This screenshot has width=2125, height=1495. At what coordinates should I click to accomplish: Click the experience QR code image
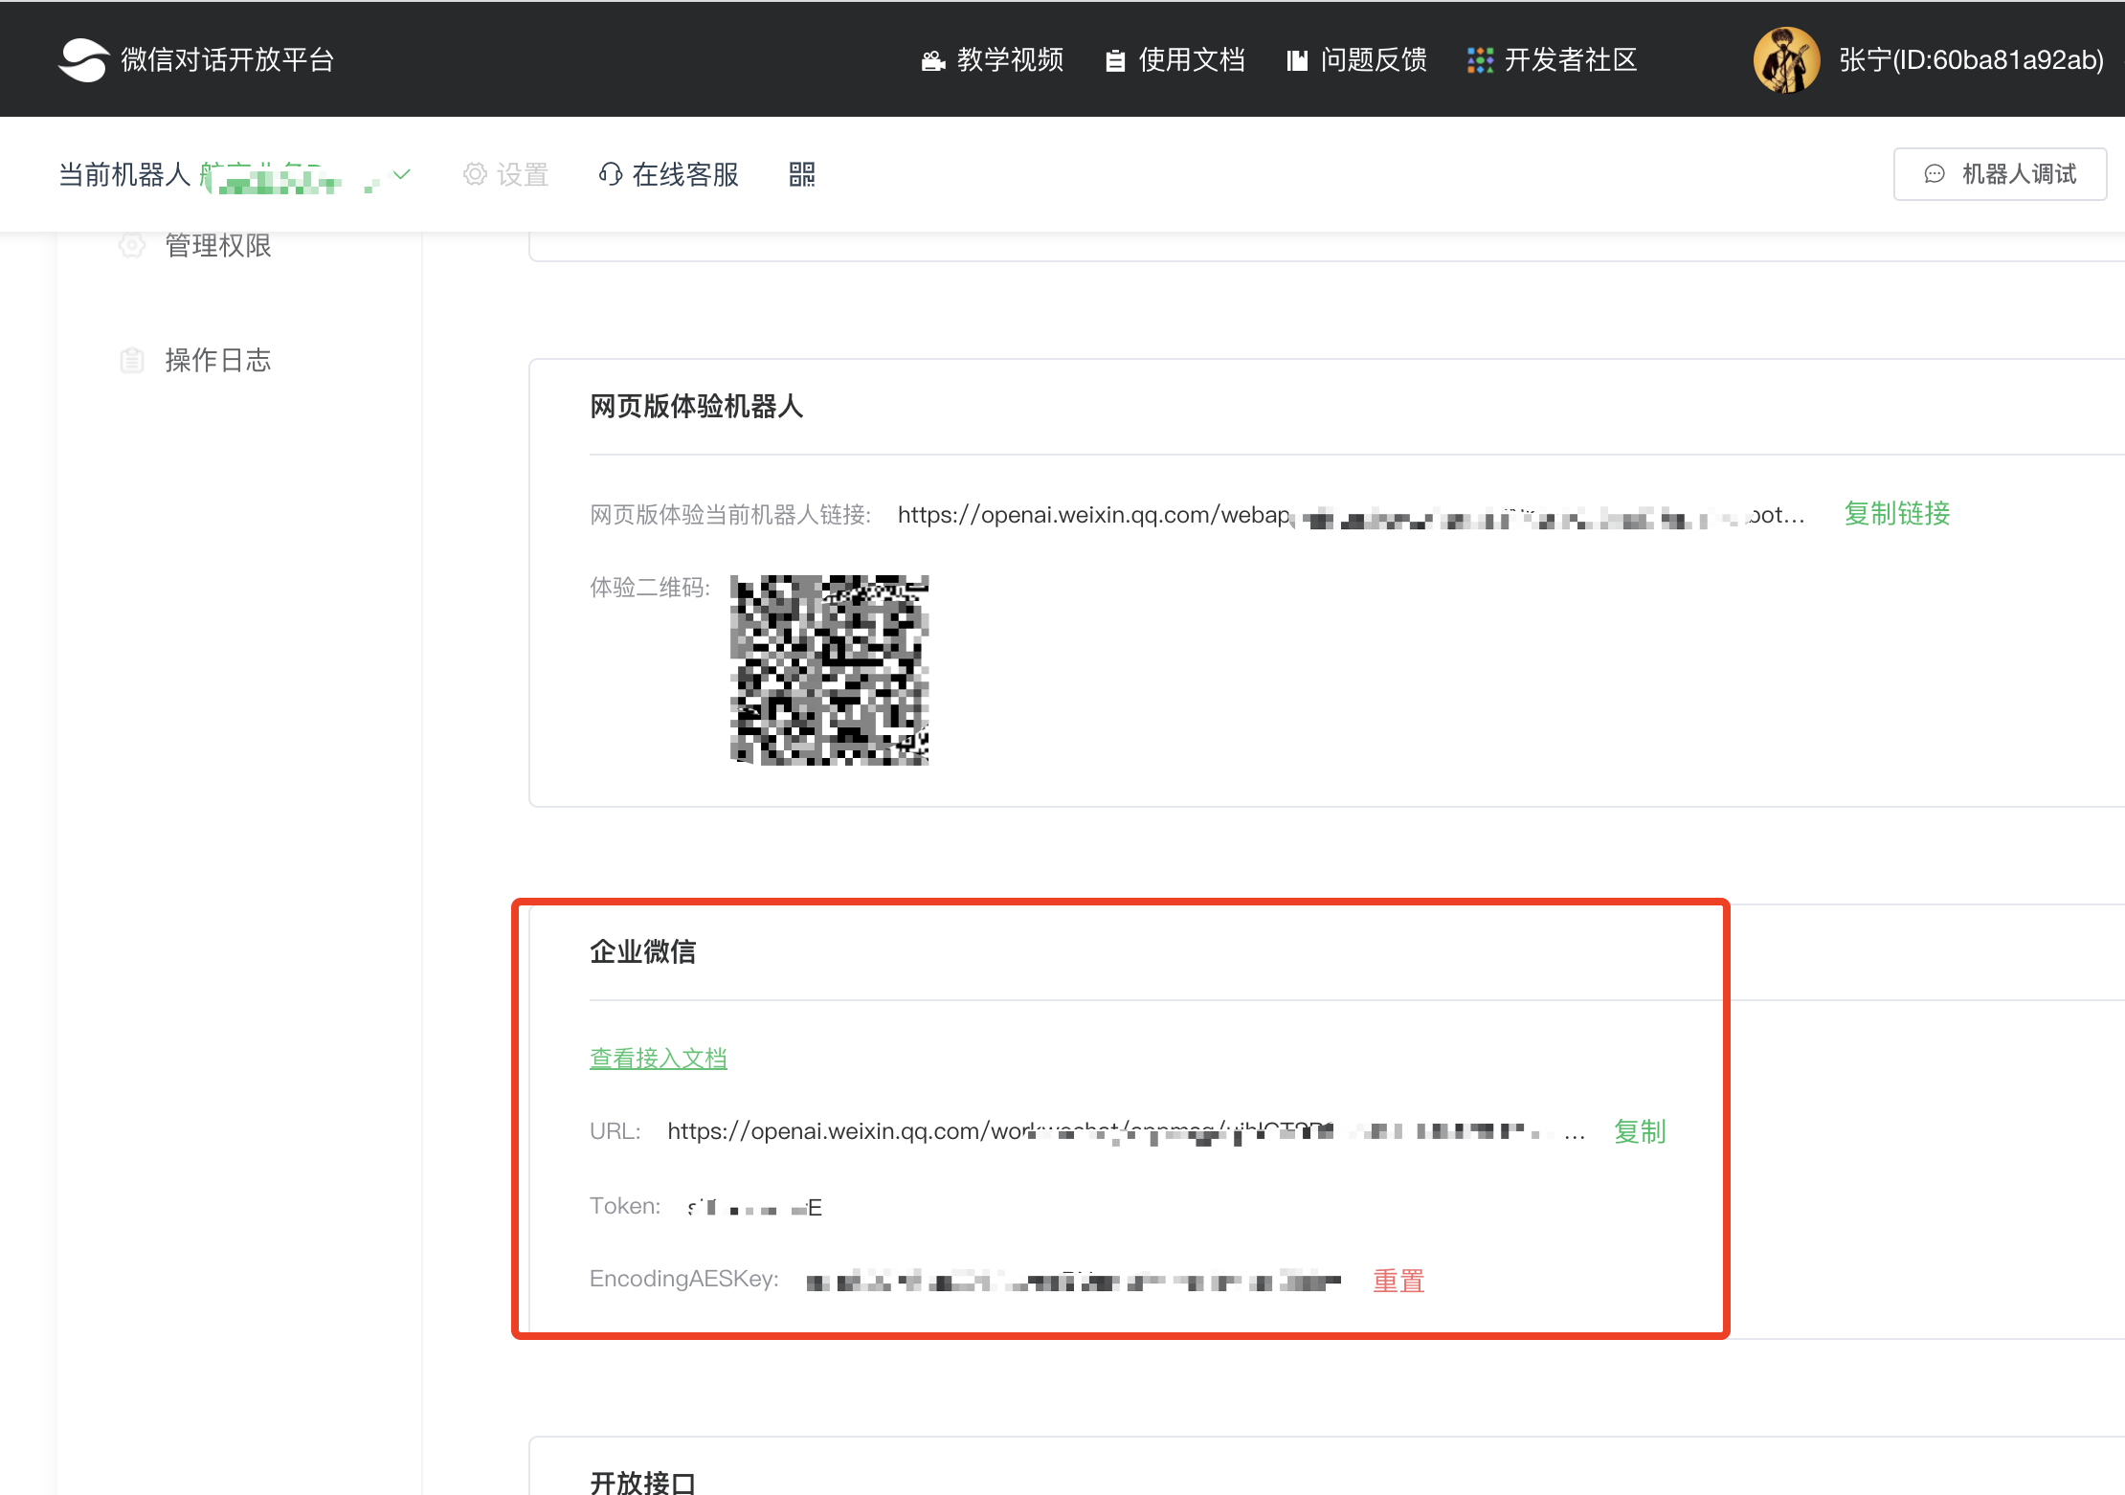tap(829, 670)
